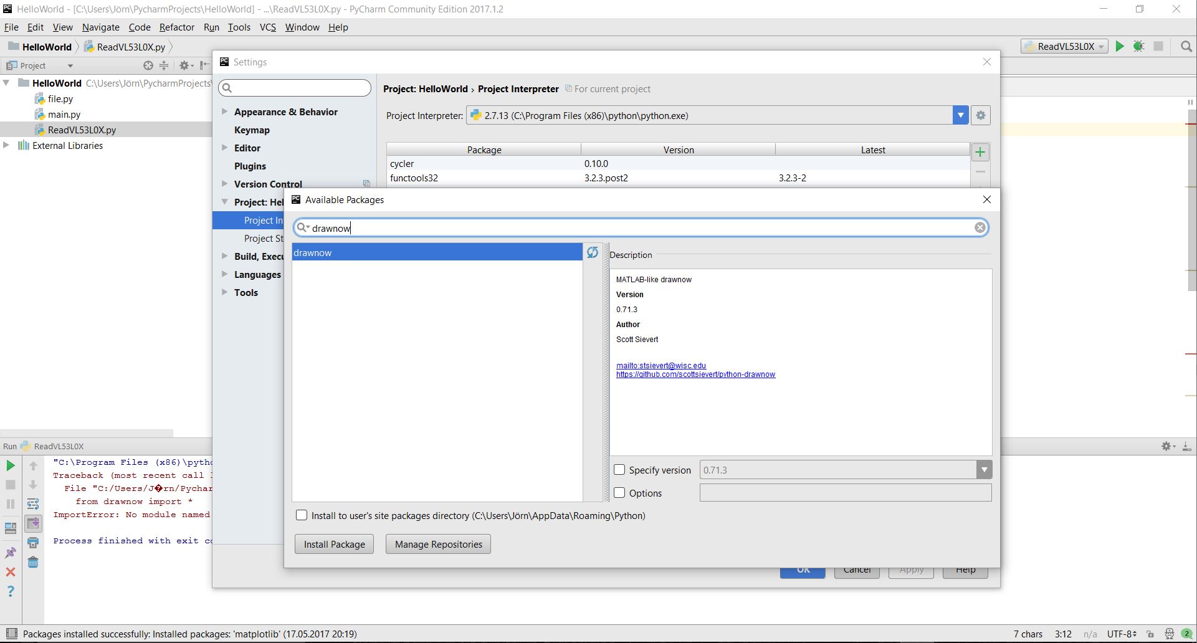Open the File menu
1197x643 pixels.
point(11,27)
